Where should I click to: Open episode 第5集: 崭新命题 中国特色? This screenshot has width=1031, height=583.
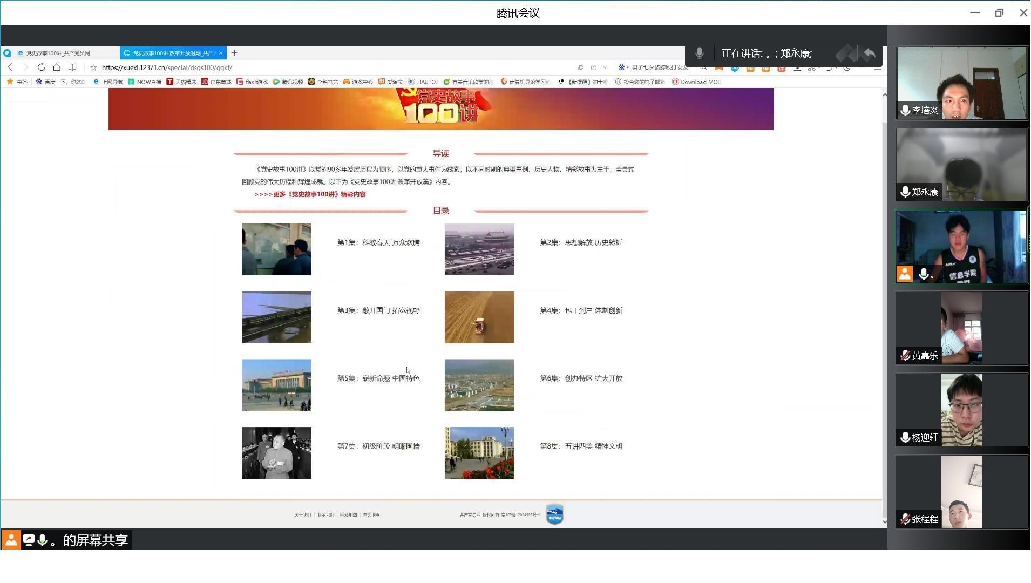[378, 378]
